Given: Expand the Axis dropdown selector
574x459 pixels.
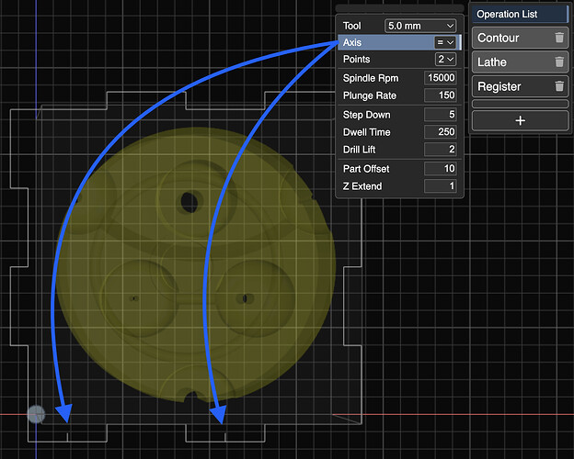Looking at the screenshot, I should tap(445, 43).
